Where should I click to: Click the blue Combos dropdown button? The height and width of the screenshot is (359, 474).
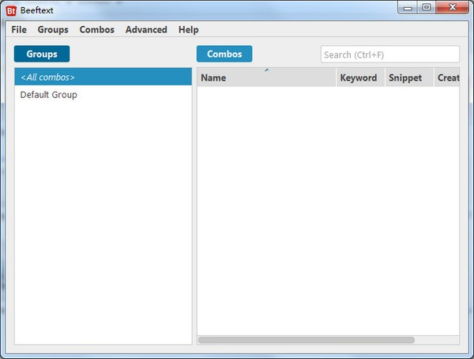(x=224, y=54)
